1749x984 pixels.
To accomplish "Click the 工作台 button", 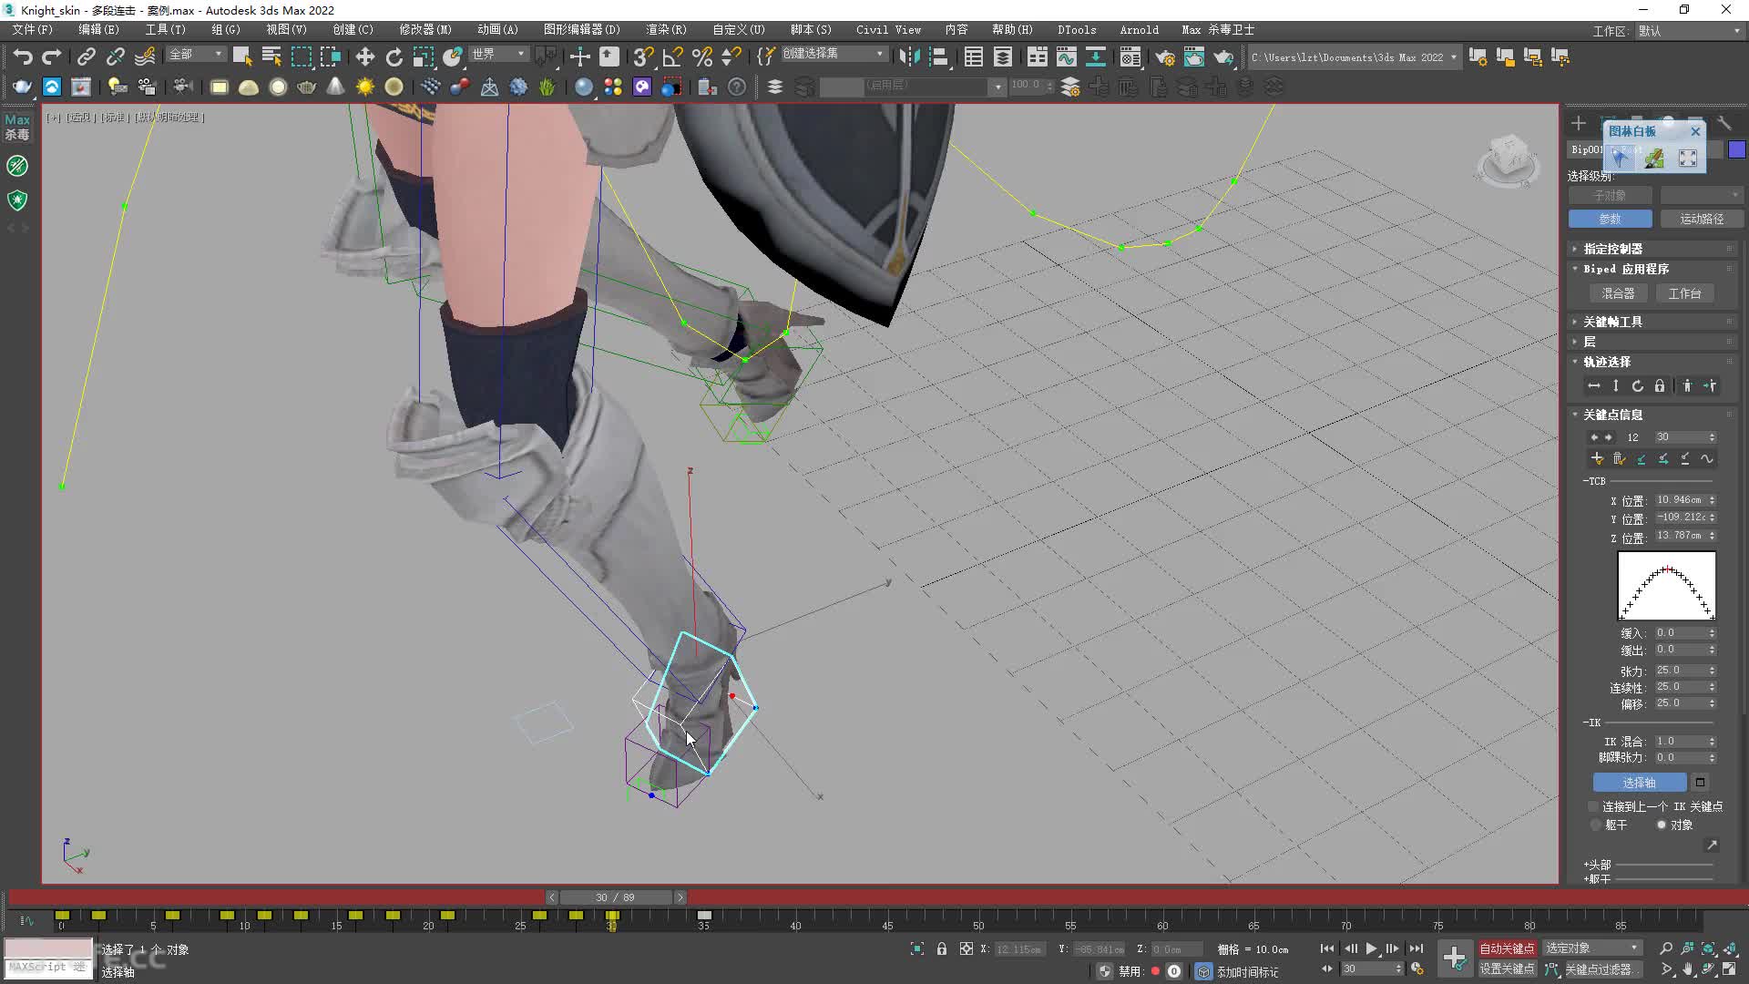I will tap(1684, 293).
